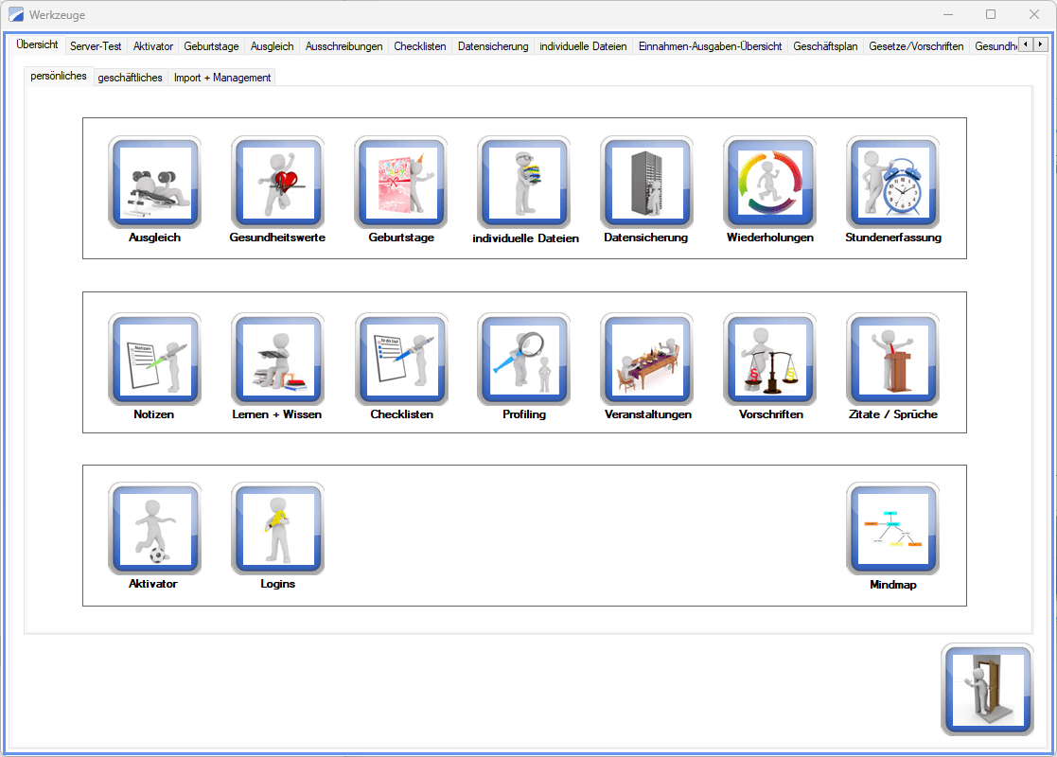Open Zitate / Sprüche podium icon
Viewport: 1057px width, 757px height.
click(893, 360)
